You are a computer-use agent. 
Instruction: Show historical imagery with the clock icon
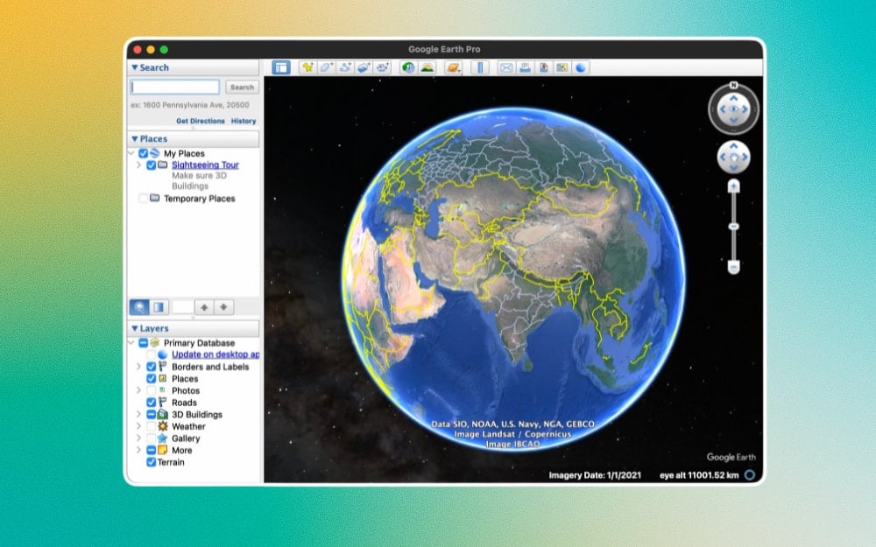click(x=408, y=67)
